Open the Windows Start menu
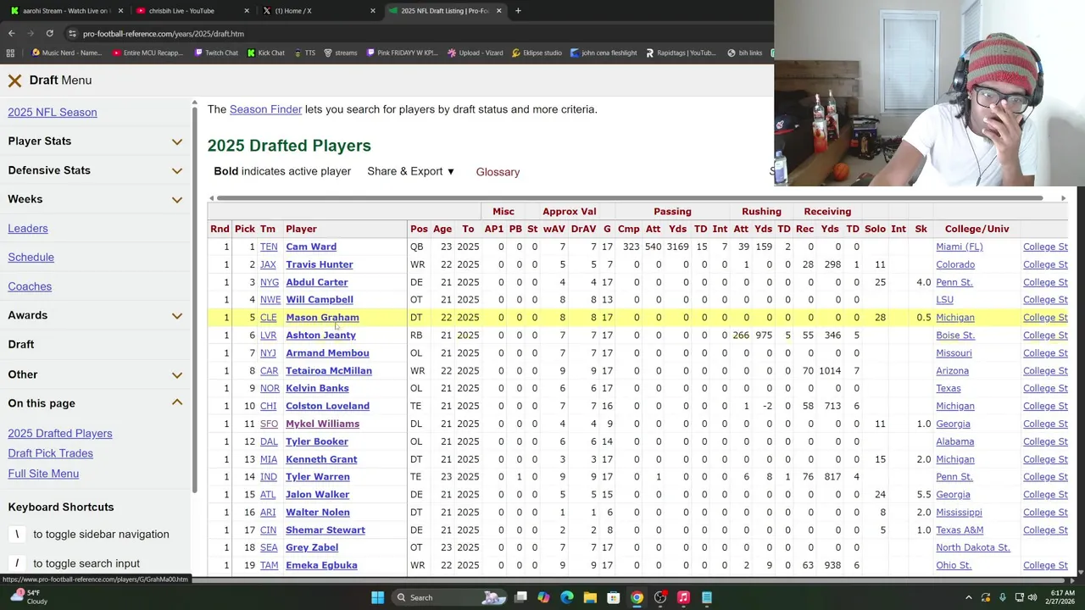Viewport: 1085px width, 610px height. [377, 597]
